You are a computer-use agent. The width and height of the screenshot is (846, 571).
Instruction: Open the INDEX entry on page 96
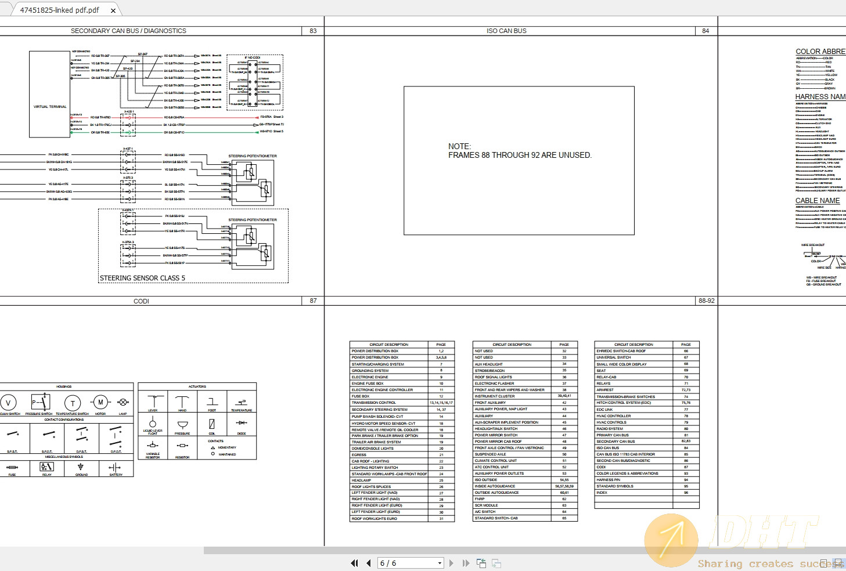click(x=603, y=493)
